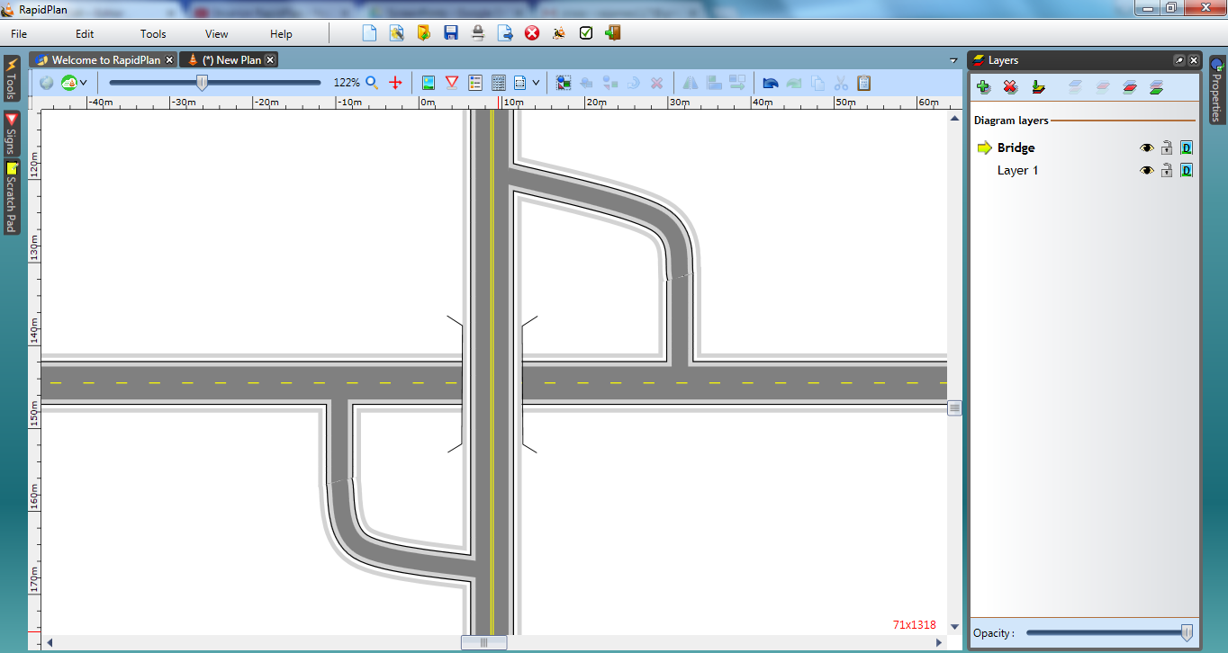Click the worker with cone icon
The image size is (1228, 653).
pyautogui.click(x=559, y=33)
